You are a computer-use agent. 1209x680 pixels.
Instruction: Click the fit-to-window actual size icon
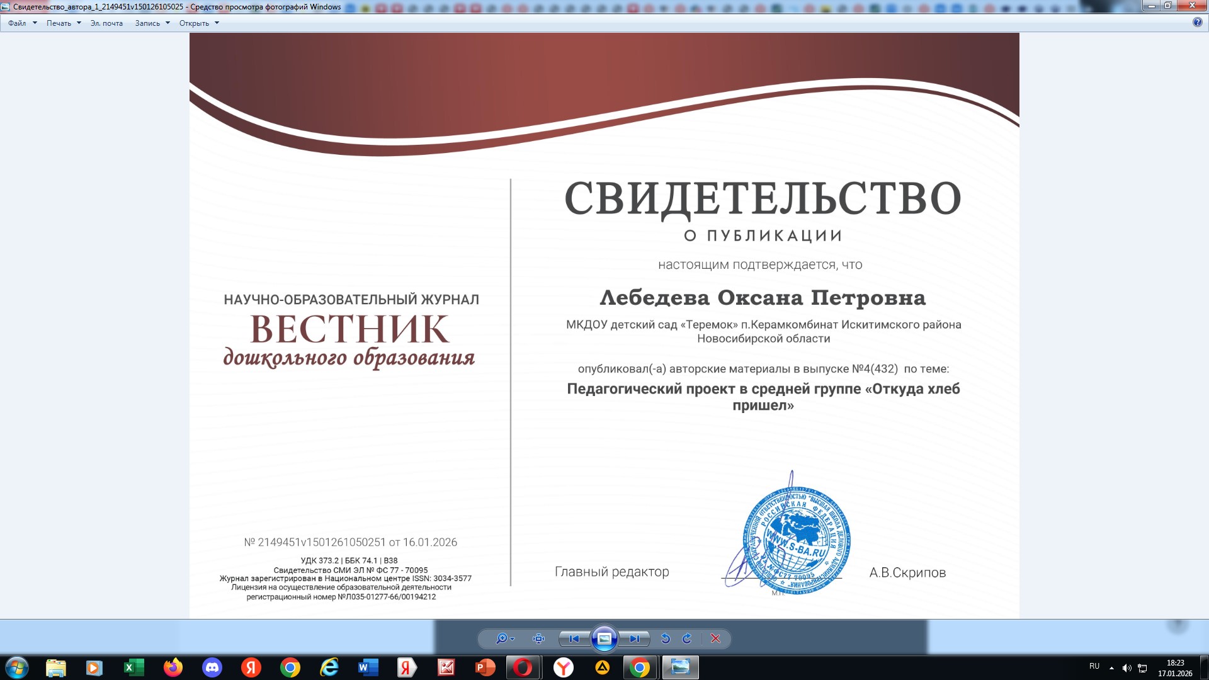pos(538,638)
